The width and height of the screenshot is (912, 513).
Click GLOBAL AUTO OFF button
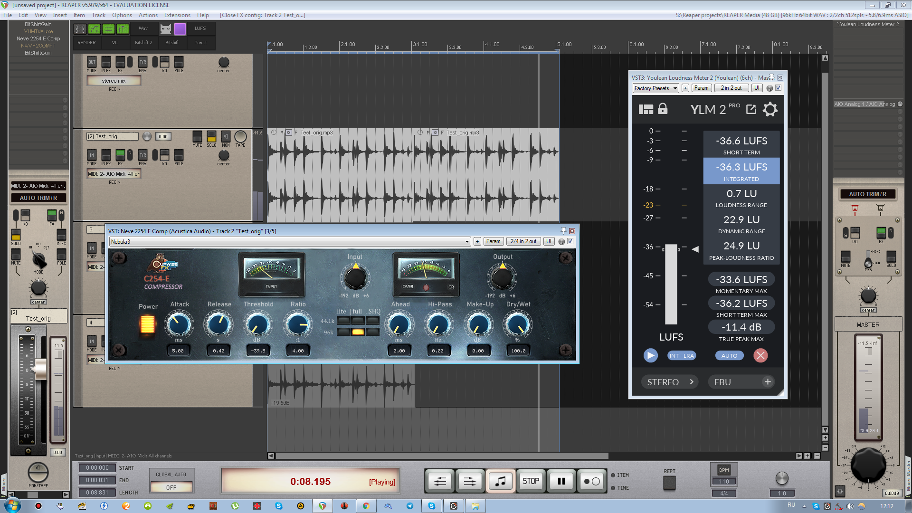click(x=171, y=487)
